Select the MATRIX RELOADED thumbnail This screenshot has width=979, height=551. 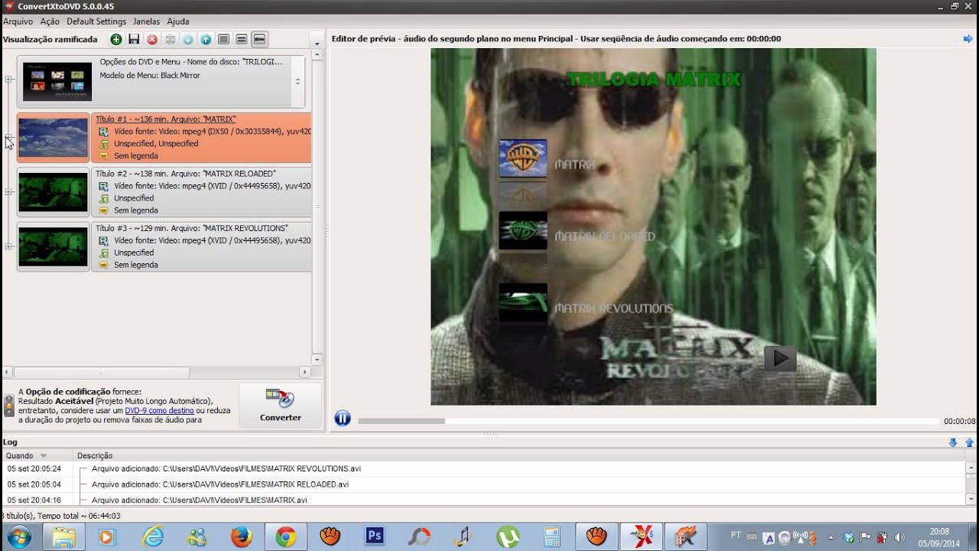tap(54, 192)
